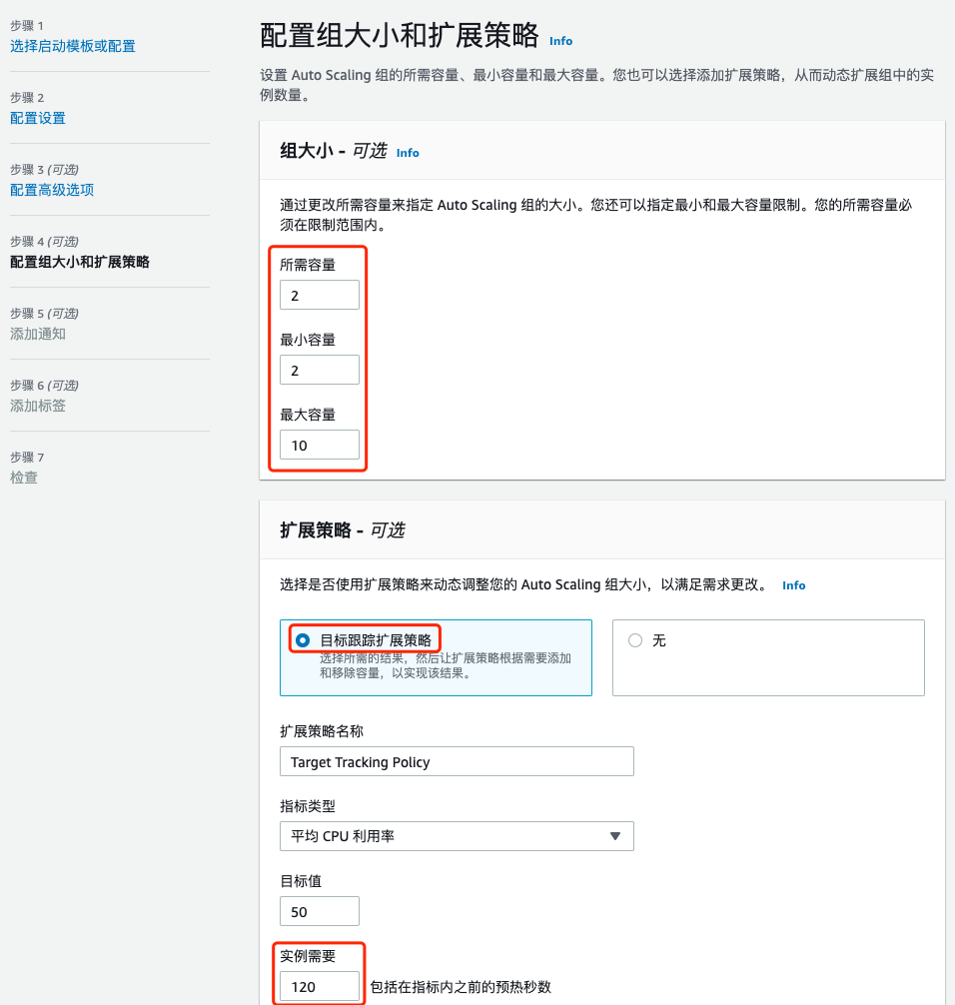
Task: Click the 扩展策略名称 name field
Action: click(456, 761)
